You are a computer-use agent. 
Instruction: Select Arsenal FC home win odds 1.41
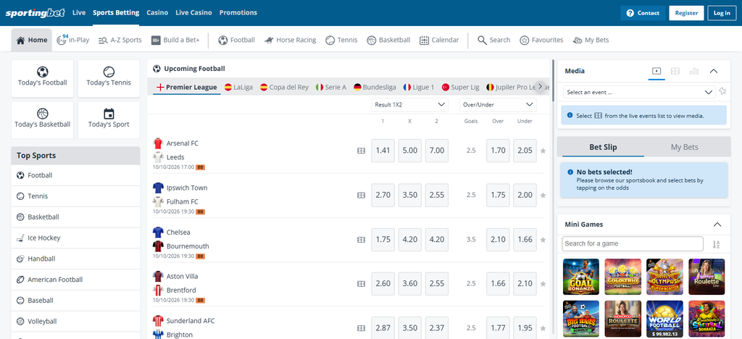383,151
